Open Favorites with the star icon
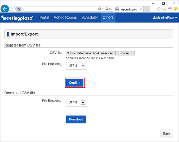Viewport: 179px width, 142px height. click(x=164, y=9)
